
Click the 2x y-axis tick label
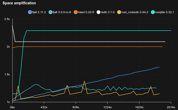tap(8, 47)
